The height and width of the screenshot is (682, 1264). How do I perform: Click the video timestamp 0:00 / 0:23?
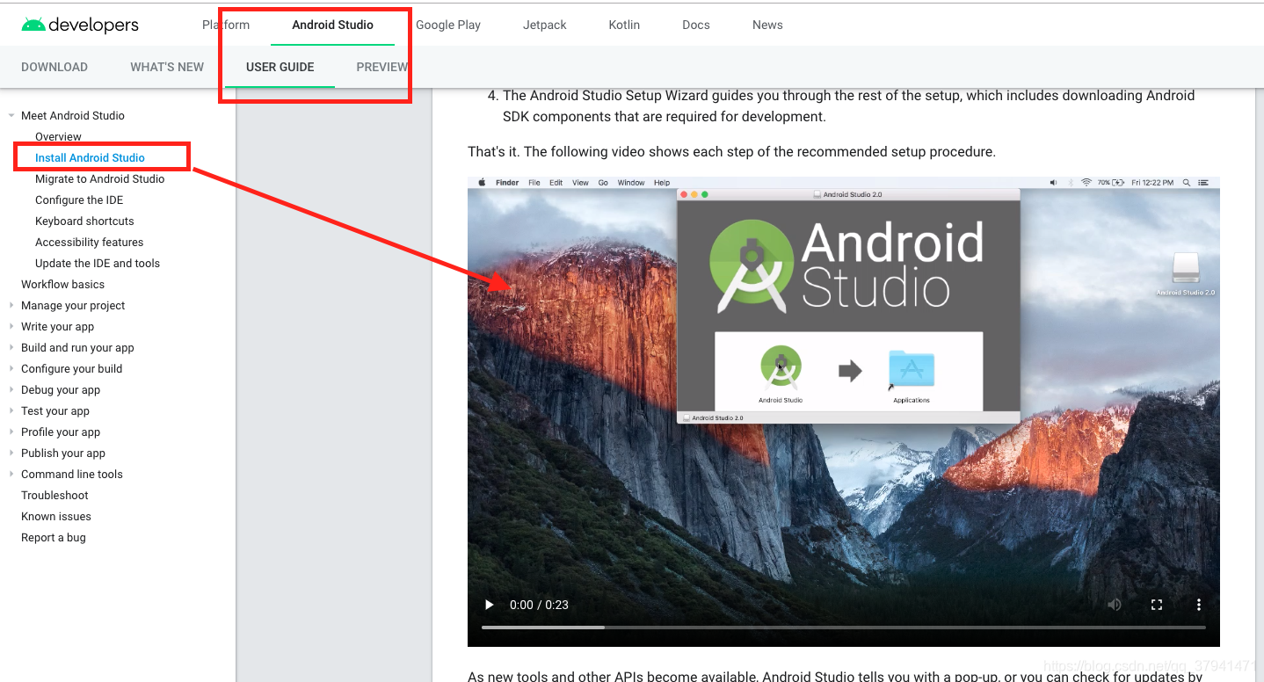point(539,605)
